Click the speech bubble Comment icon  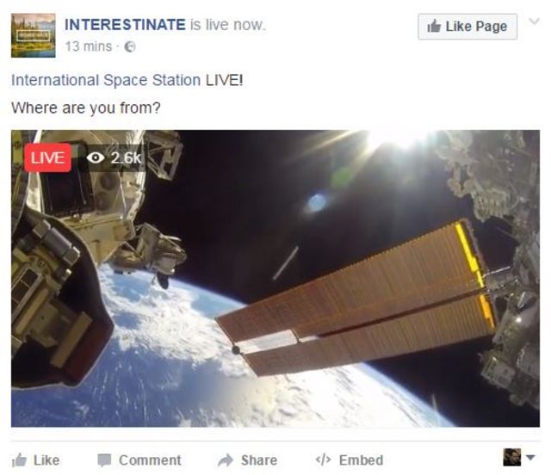[x=104, y=460]
